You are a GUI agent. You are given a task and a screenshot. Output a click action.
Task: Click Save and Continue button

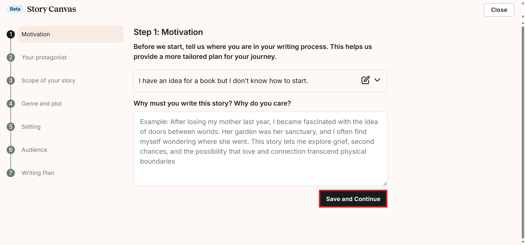tap(353, 199)
